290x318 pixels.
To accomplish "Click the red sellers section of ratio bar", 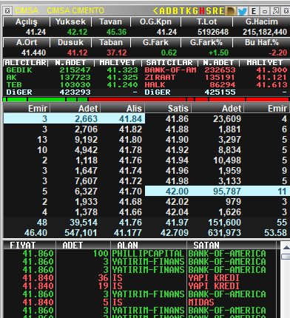I will (189, 100).
